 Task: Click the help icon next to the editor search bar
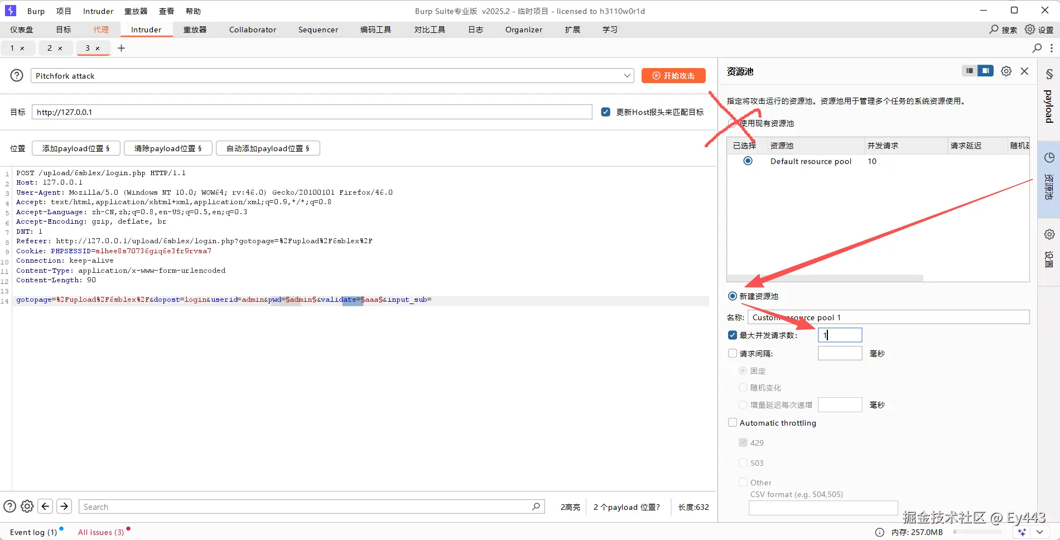tap(9, 507)
